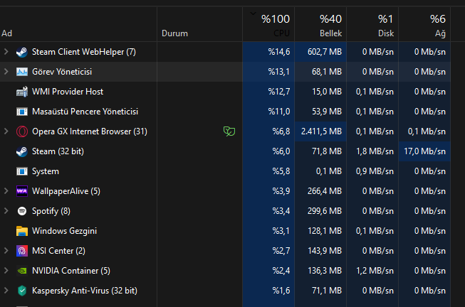
Task: Expand Görev Yöneticisi process group
Action: click(x=6, y=72)
